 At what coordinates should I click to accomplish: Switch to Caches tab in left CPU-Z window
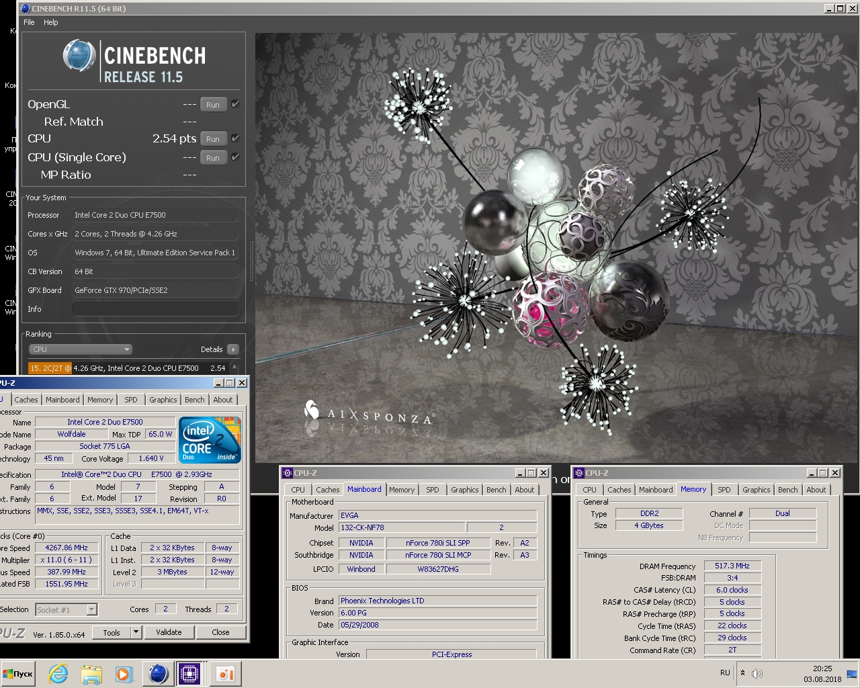pyautogui.click(x=26, y=400)
